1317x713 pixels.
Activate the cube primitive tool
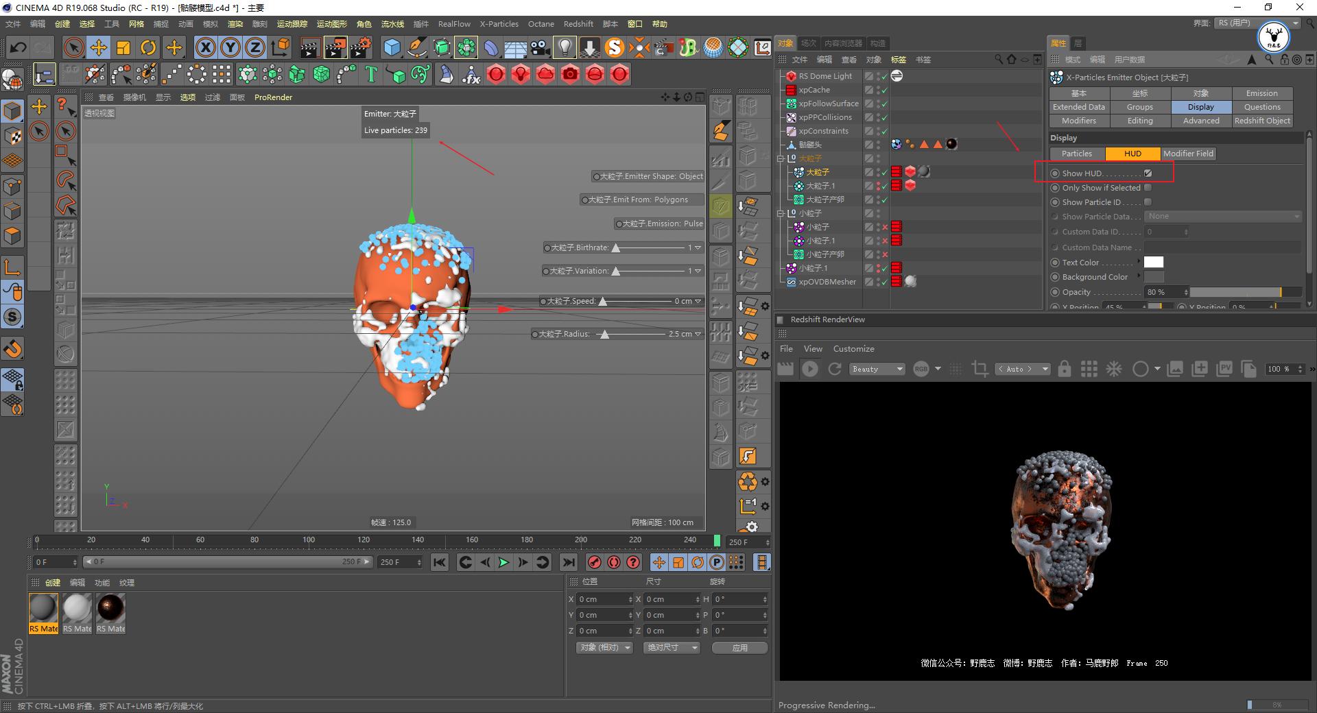[392, 47]
